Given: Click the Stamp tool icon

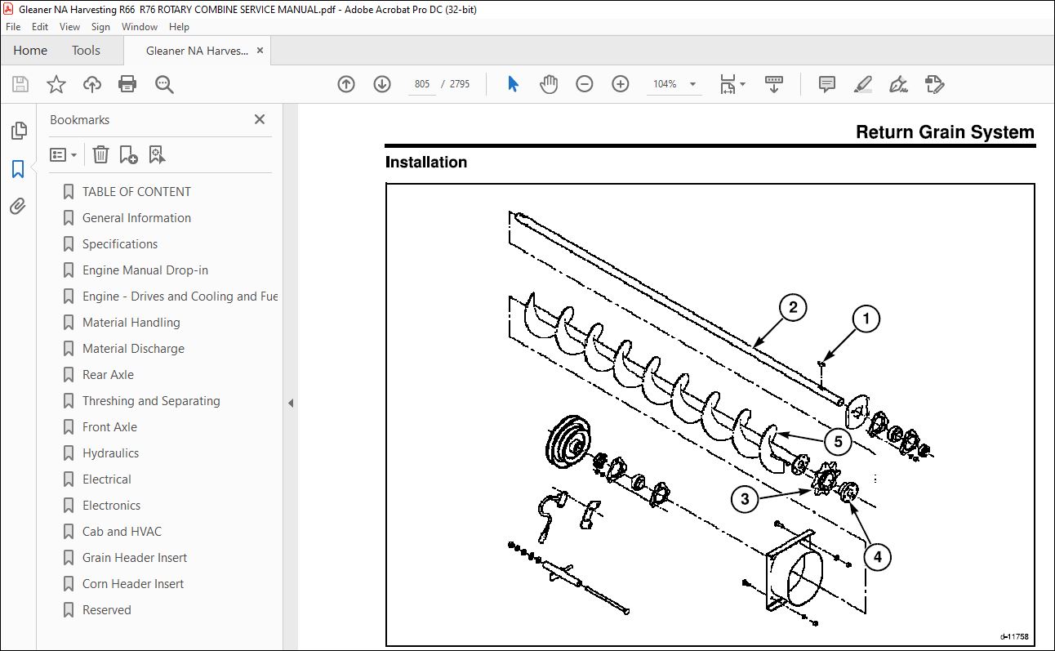Looking at the screenshot, I should tap(935, 84).
